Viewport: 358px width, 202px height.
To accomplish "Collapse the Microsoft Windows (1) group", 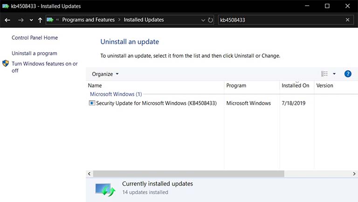I will 116,94.
